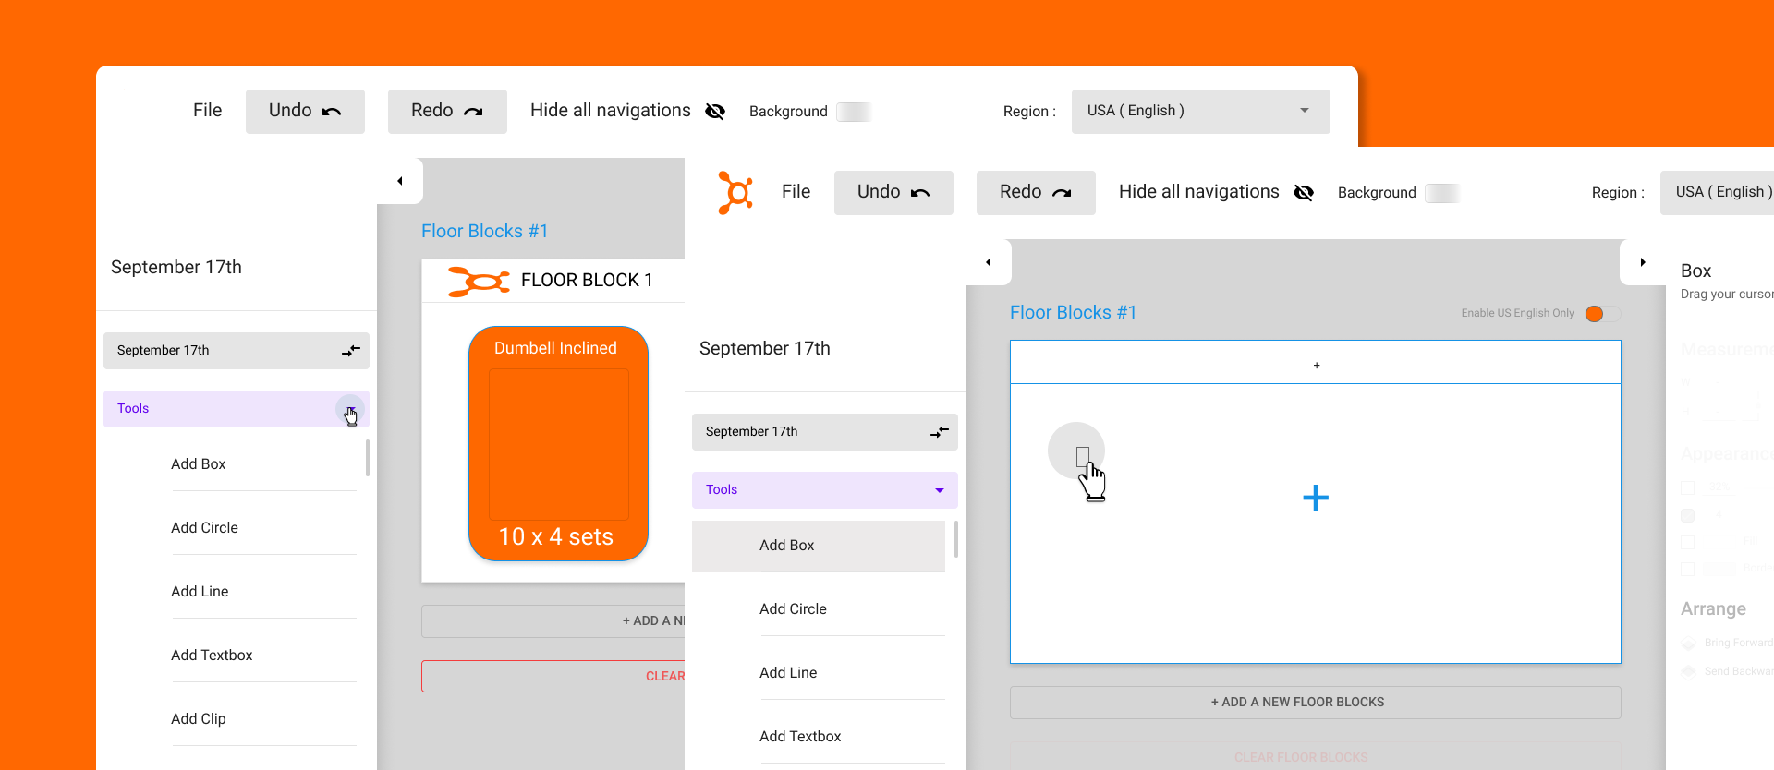Click small plus in floor block header
The height and width of the screenshot is (770, 1774).
click(x=1317, y=366)
